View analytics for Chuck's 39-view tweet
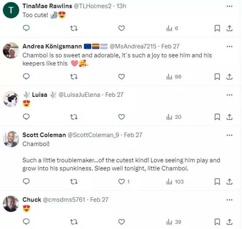The height and width of the screenshot is (229, 242). [174, 222]
